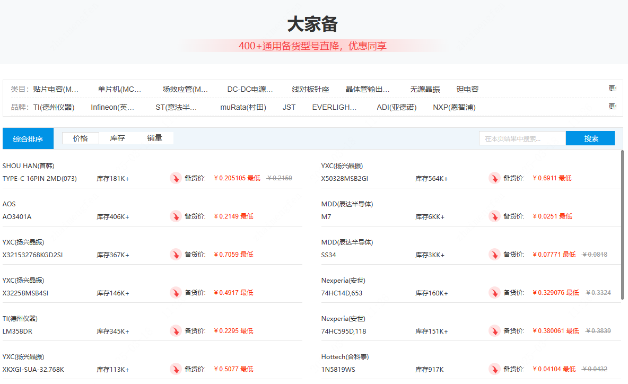Click price-drop icon in the X50328MSB2GI row

(494, 178)
